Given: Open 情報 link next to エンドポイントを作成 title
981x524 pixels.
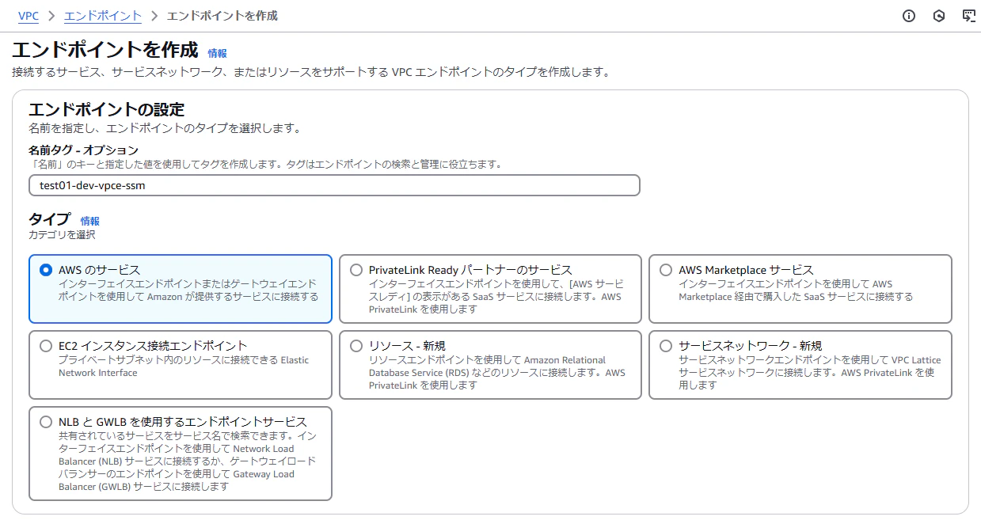Looking at the screenshot, I should click(x=217, y=53).
